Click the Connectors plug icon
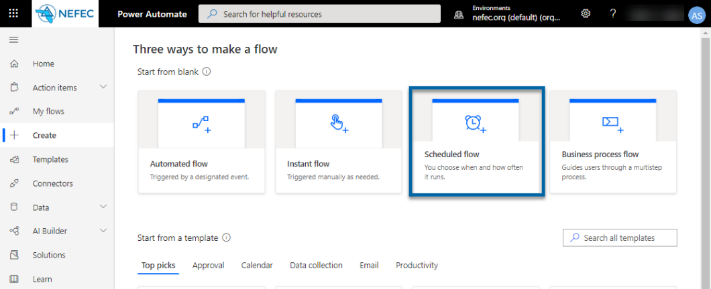This screenshot has width=711, height=289. pos(14,183)
